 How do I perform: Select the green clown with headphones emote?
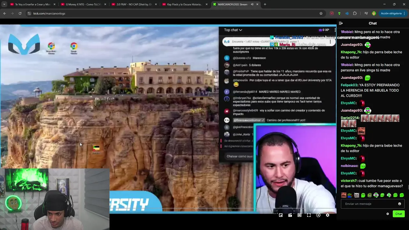pos(376,195)
